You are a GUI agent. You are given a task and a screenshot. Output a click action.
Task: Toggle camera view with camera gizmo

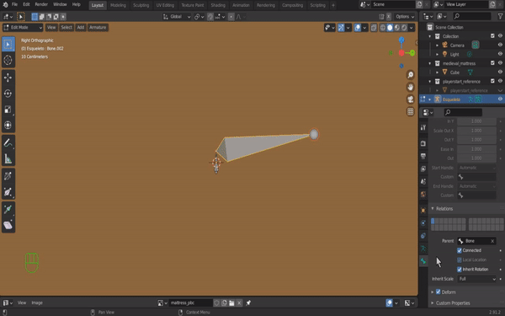click(x=411, y=99)
